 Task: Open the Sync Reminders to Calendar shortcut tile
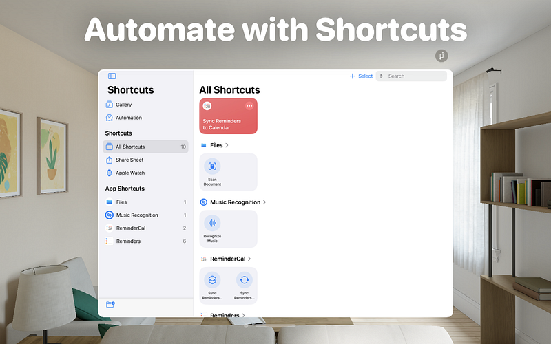229,116
